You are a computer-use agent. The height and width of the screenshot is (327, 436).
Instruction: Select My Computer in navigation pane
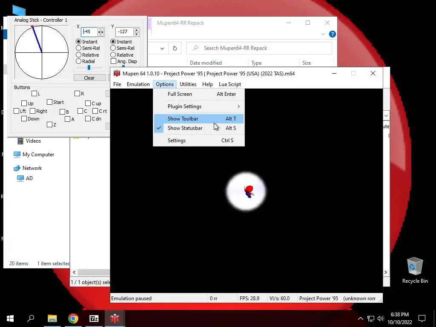[38, 154]
